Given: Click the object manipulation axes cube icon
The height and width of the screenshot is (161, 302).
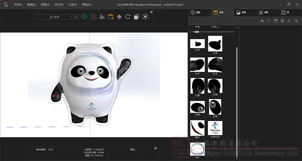Looking at the screenshot, I should [x=119, y=17].
